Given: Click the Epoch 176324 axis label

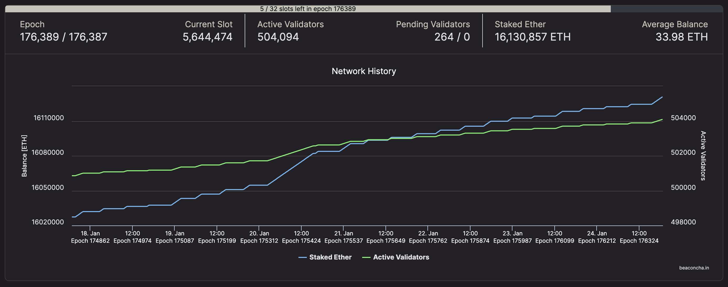Looking at the screenshot, I should 639,241.
